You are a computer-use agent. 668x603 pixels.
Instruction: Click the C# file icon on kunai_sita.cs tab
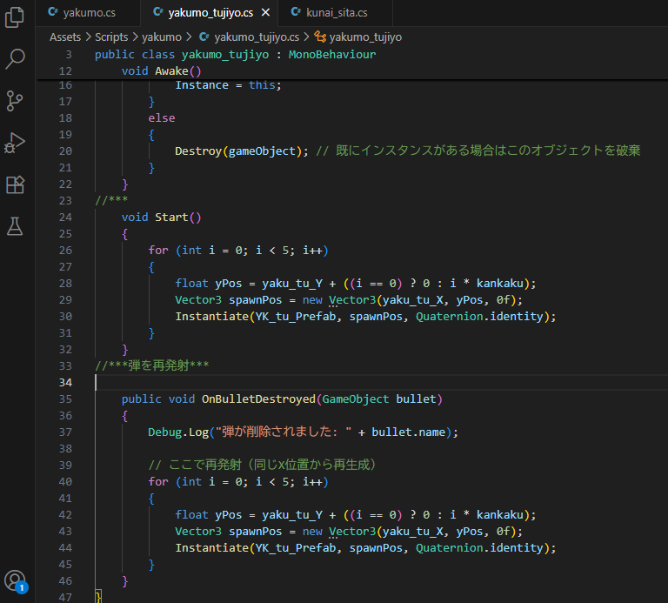[296, 12]
